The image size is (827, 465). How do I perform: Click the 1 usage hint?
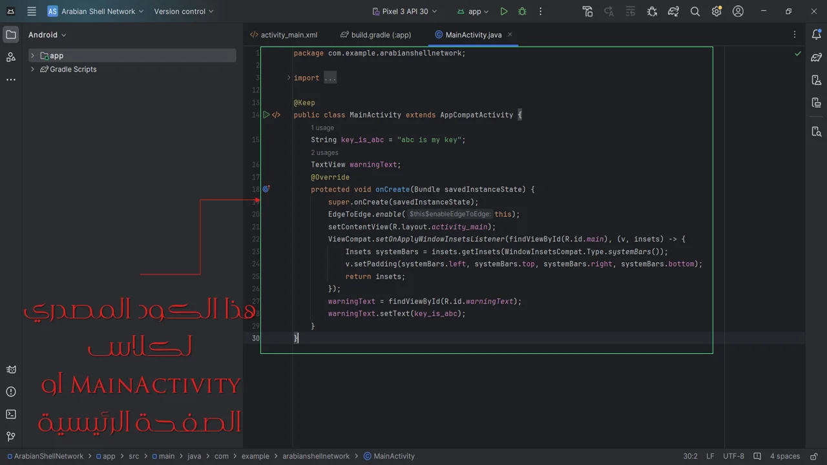pyautogui.click(x=322, y=128)
